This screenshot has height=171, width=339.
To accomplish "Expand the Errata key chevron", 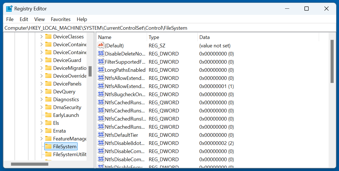I will [41, 131].
